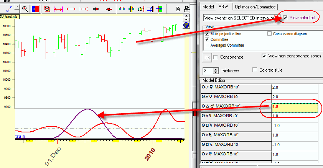This screenshot has width=323, height=168.
Task: Enable the Averaged Committee checkbox
Action: pos(207,45)
